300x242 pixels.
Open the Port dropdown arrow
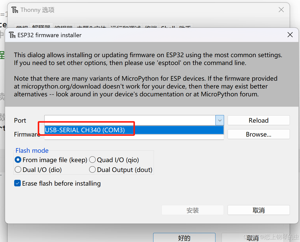[220, 120]
